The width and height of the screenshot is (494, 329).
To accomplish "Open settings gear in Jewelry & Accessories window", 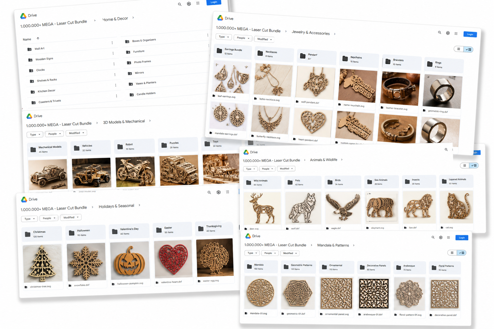I will [x=448, y=33].
